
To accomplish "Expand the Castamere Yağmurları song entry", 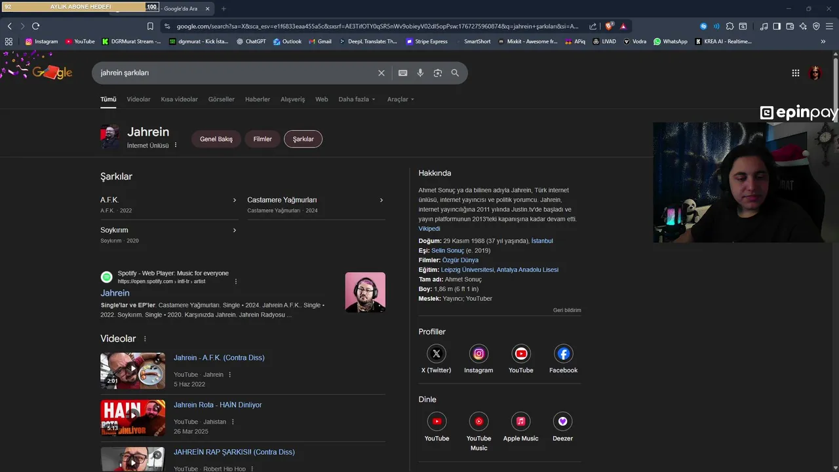I will (316, 205).
